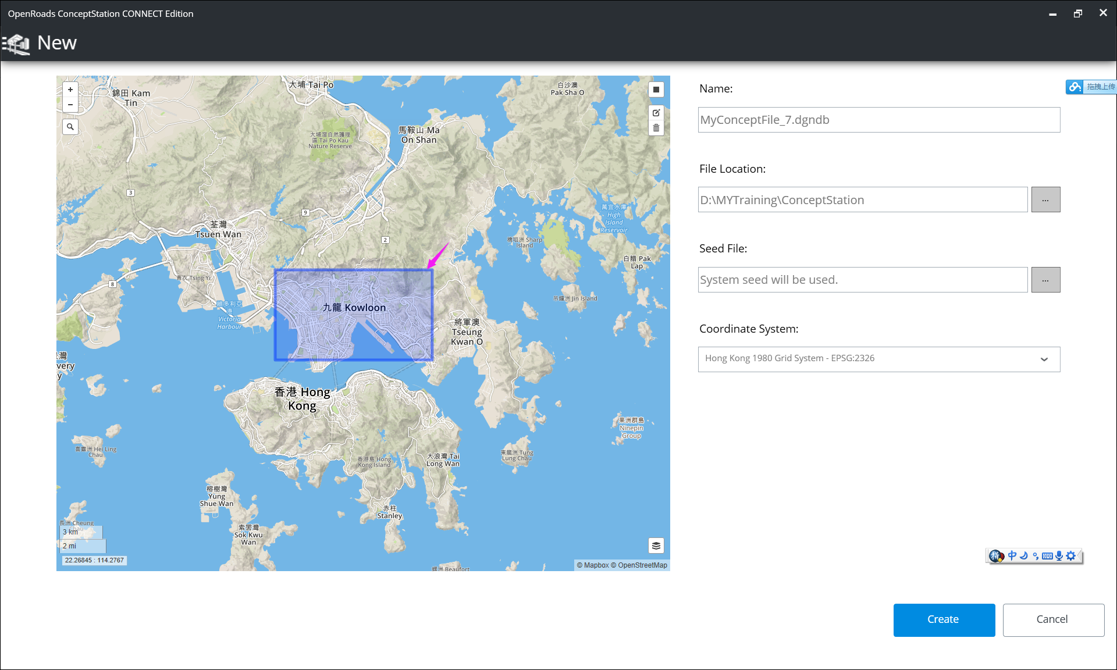
Task: Click the Stanley map label
Action: point(389,512)
